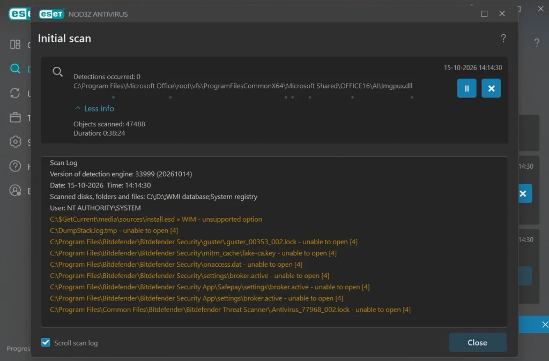
Task: Select the "Duration: 0:38:24" line
Action: point(99,133)
